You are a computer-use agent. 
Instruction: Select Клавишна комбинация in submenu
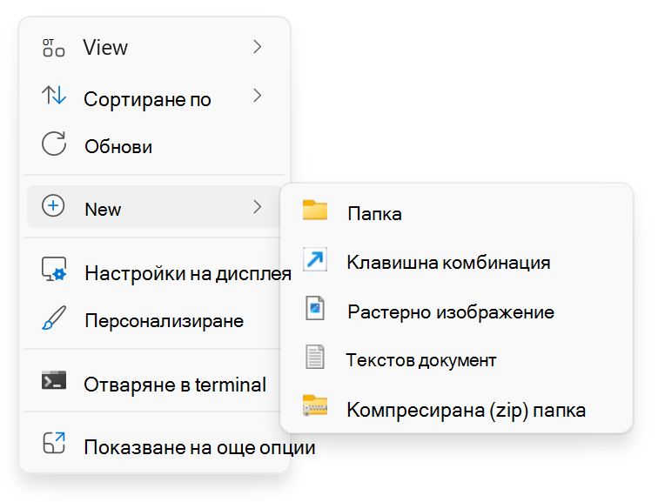click(x=457, y=260)
